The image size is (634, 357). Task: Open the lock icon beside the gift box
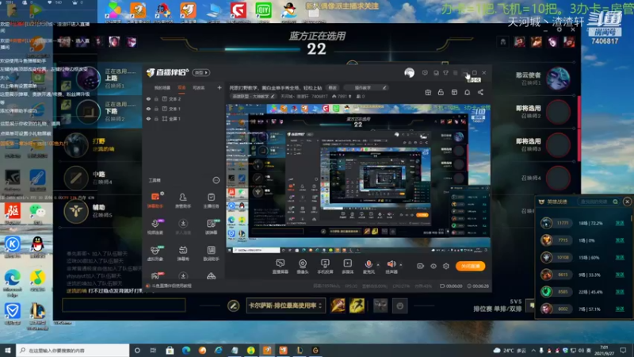pyautogui.click(x=441, y=92)
